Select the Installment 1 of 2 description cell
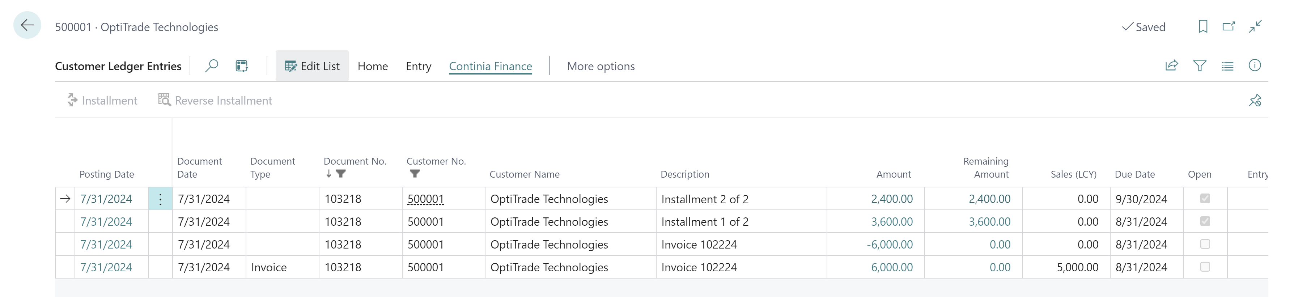The image size is (1294, 297). point(741,222)
